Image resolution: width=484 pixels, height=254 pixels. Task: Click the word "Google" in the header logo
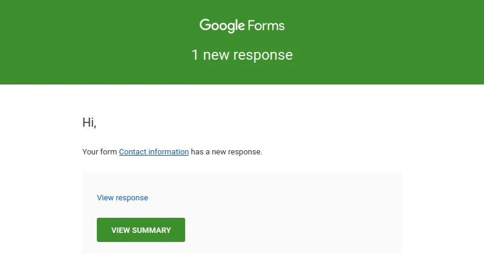click(x=222, y=25)
